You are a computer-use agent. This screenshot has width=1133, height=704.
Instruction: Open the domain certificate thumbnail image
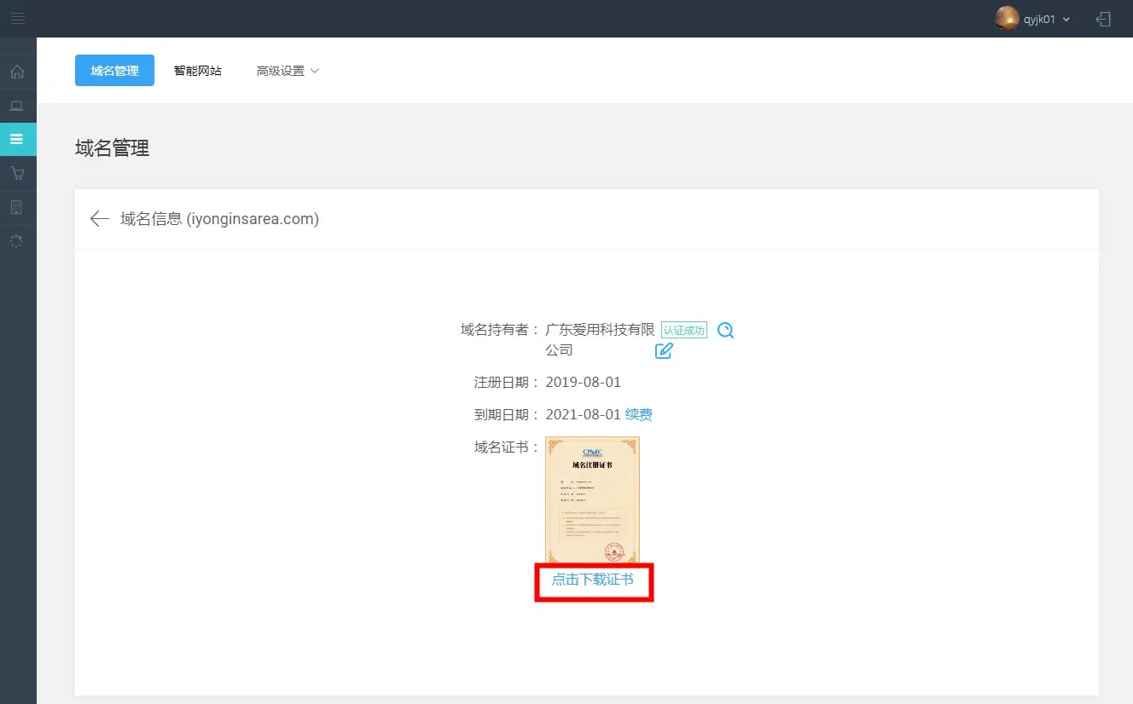[x=592, y=500]
